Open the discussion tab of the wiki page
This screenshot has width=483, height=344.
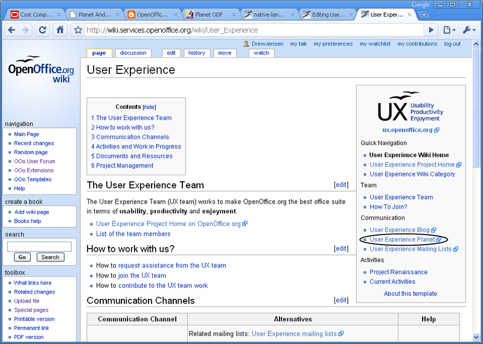point(133,53)
